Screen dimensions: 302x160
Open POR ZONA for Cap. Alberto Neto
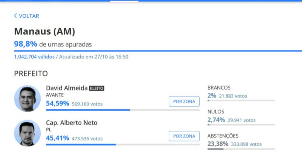click(184, 136)
